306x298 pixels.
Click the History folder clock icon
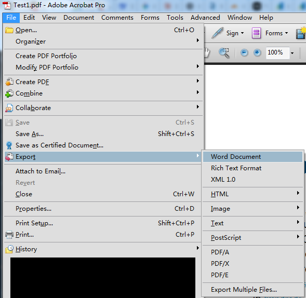click(9, 249)
